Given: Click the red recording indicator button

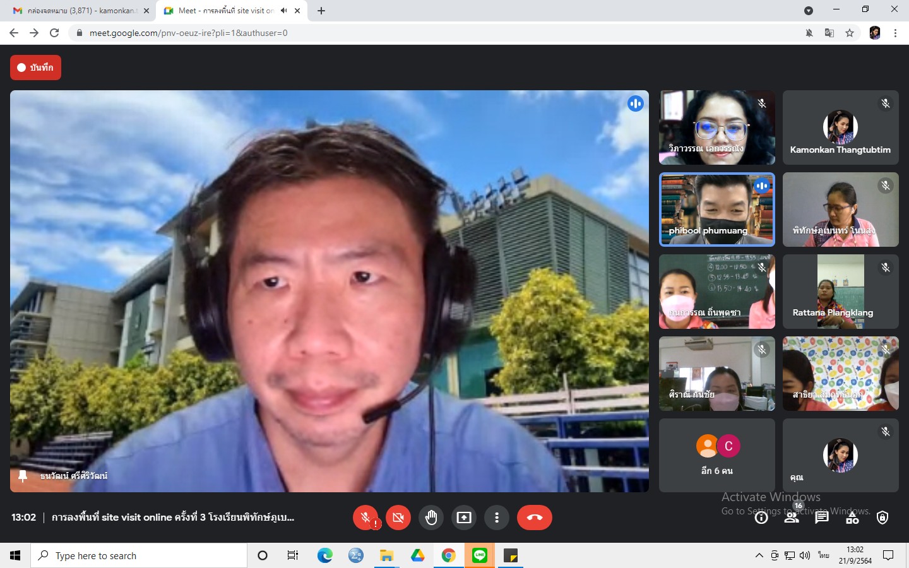Looking at the screenshot, I should tap(35, 68).
